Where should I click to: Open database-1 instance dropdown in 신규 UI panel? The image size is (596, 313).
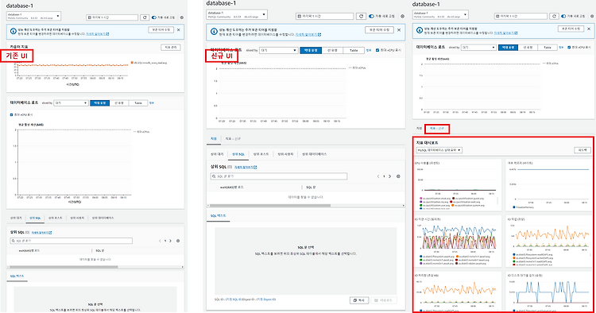coord(237,15)
